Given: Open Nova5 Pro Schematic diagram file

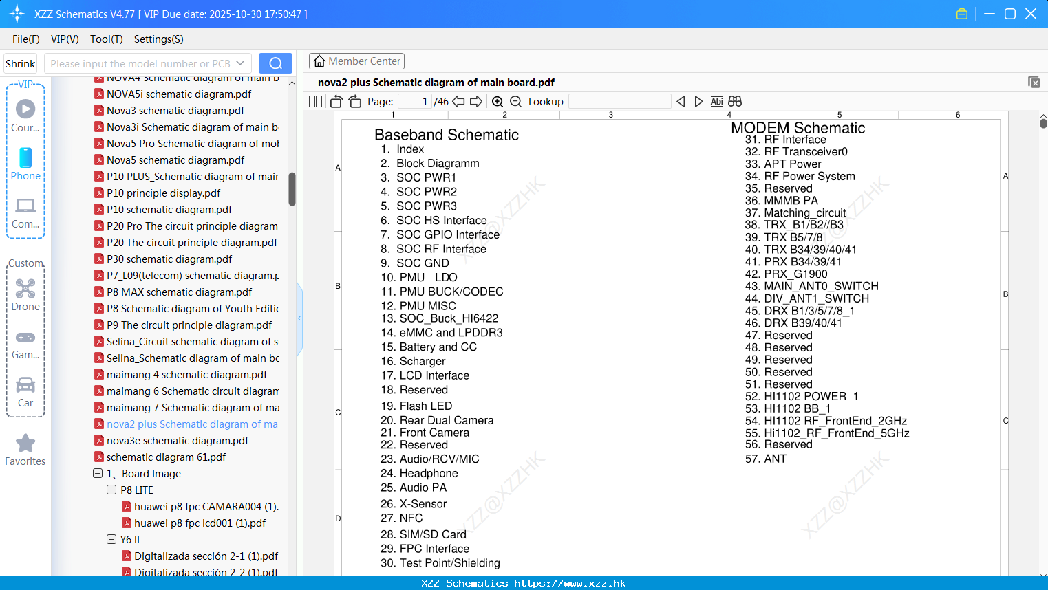Looking at the screenshot, I should pyautogui.click(x=193, y=143).
